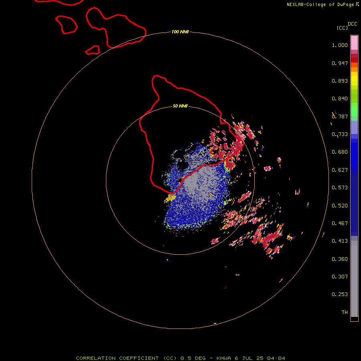Select the 0.413 scale value
The width and height of the screenshot is (361, 361).
[340, 241]
